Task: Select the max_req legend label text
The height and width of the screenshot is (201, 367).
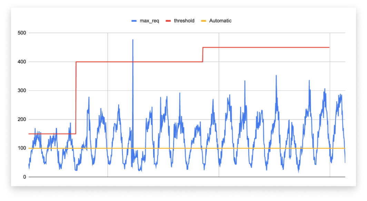Action: pyautogui.click(x=150, y=21)
